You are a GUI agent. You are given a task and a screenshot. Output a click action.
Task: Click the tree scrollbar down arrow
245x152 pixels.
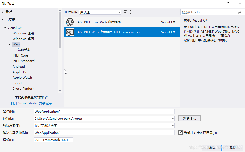[60, 91]
